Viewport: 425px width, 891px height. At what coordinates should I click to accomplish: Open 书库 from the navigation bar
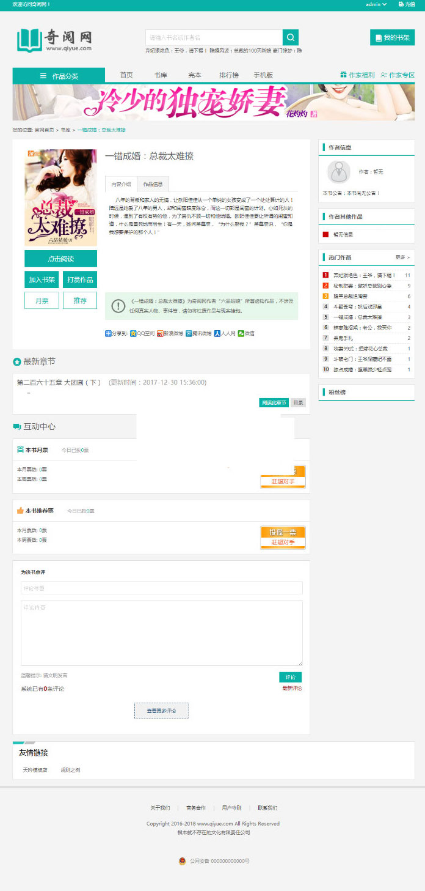click(161, 75)
